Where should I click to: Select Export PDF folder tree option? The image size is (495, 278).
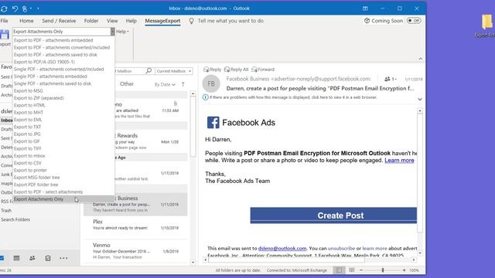63,185
